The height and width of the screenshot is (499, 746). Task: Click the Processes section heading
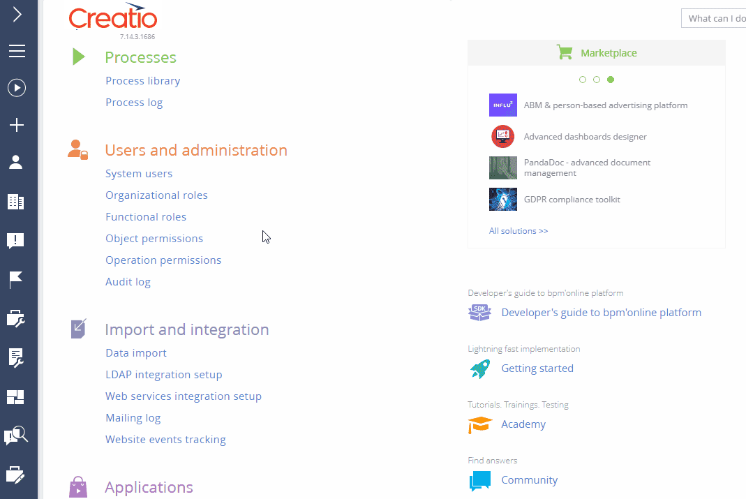141,57
